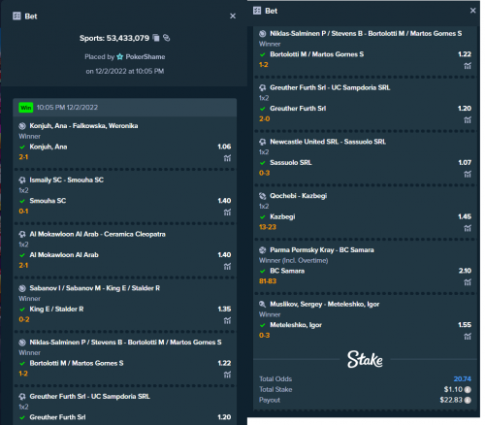The image size is (485, 425).
Task: Click the BC Samara selection
Action: 287,271
